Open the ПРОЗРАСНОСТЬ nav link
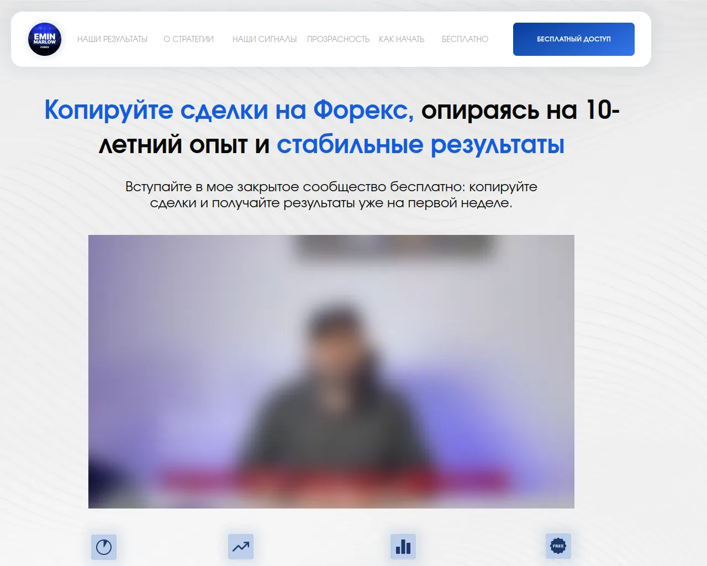 (x=338, y=39)
